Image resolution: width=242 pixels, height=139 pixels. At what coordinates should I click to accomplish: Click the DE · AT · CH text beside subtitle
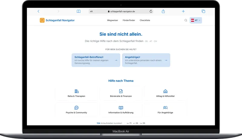[151, 41]
